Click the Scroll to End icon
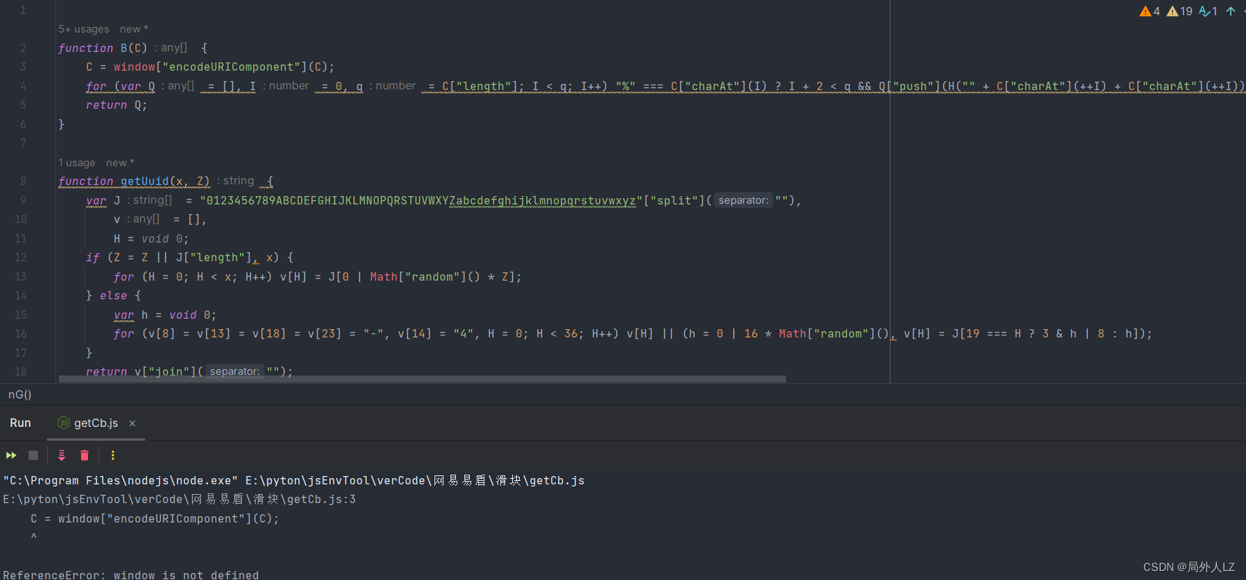The image size is (1246, 580). pyautogui.click(x=62, y=455)
